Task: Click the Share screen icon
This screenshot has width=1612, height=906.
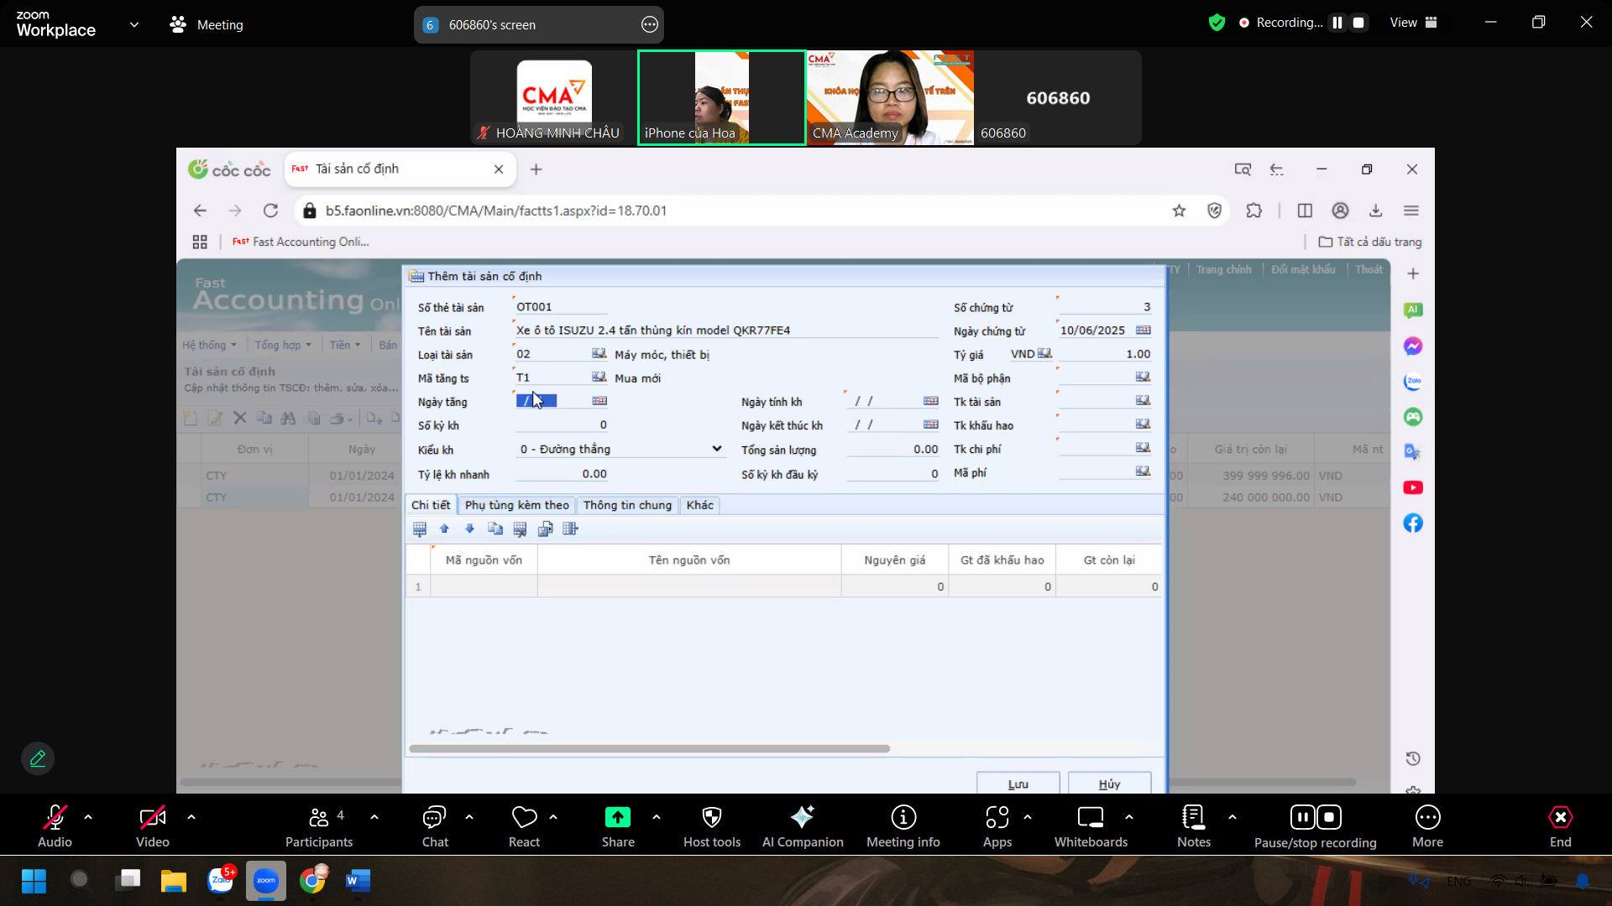Action: (x=617, y=818)
